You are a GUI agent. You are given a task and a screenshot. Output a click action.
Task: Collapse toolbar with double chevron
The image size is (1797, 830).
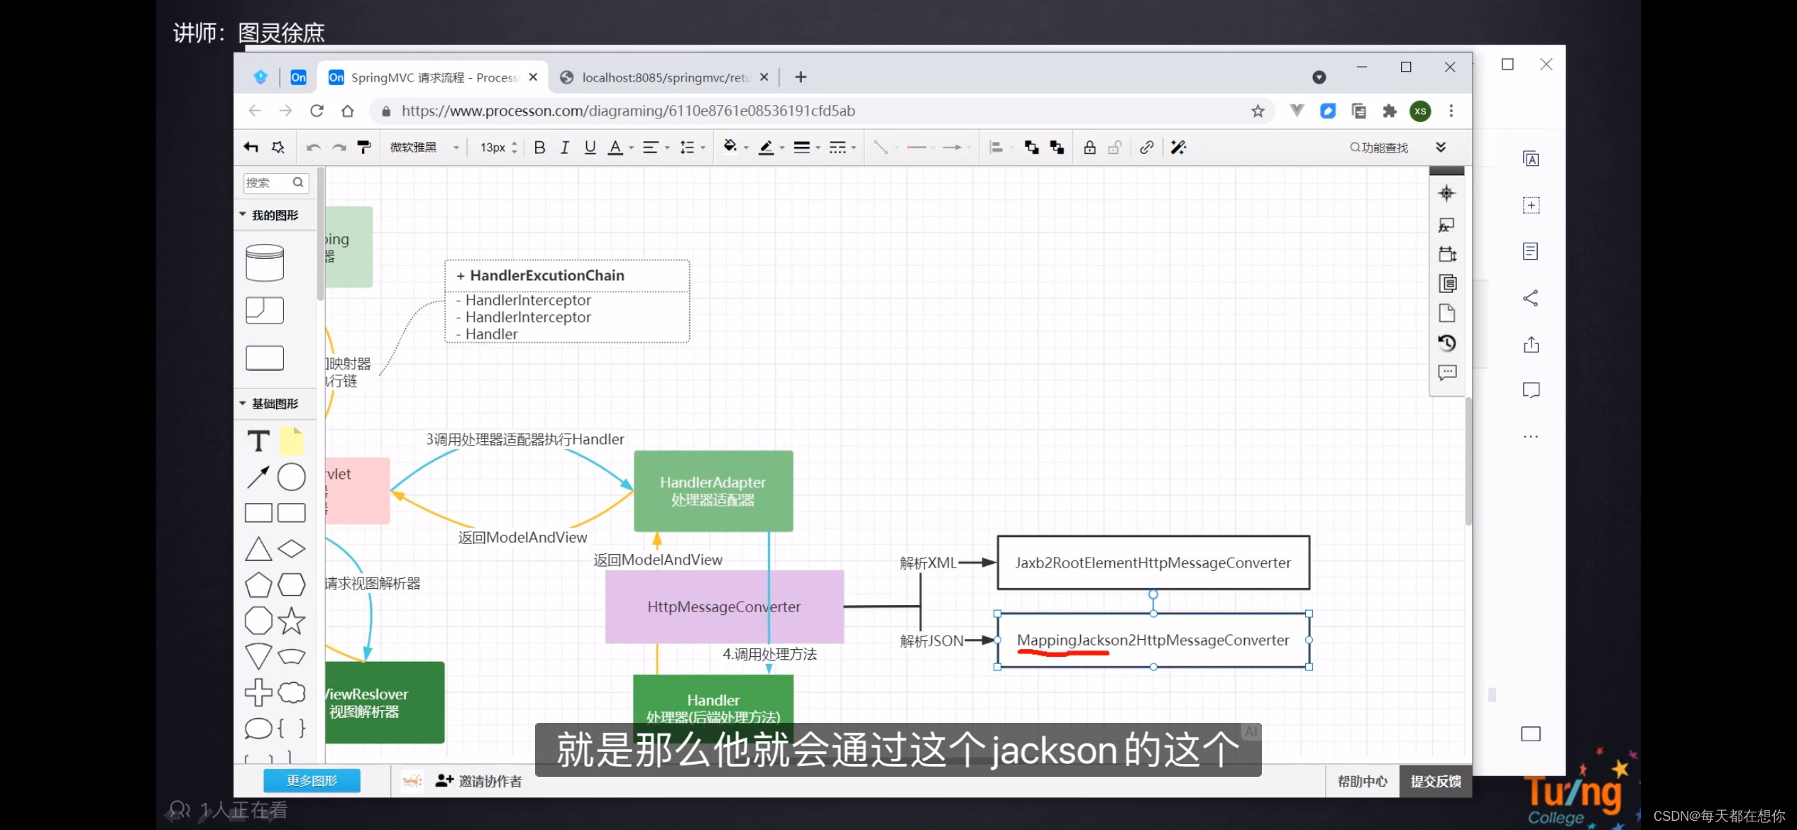click(1441, 147)
